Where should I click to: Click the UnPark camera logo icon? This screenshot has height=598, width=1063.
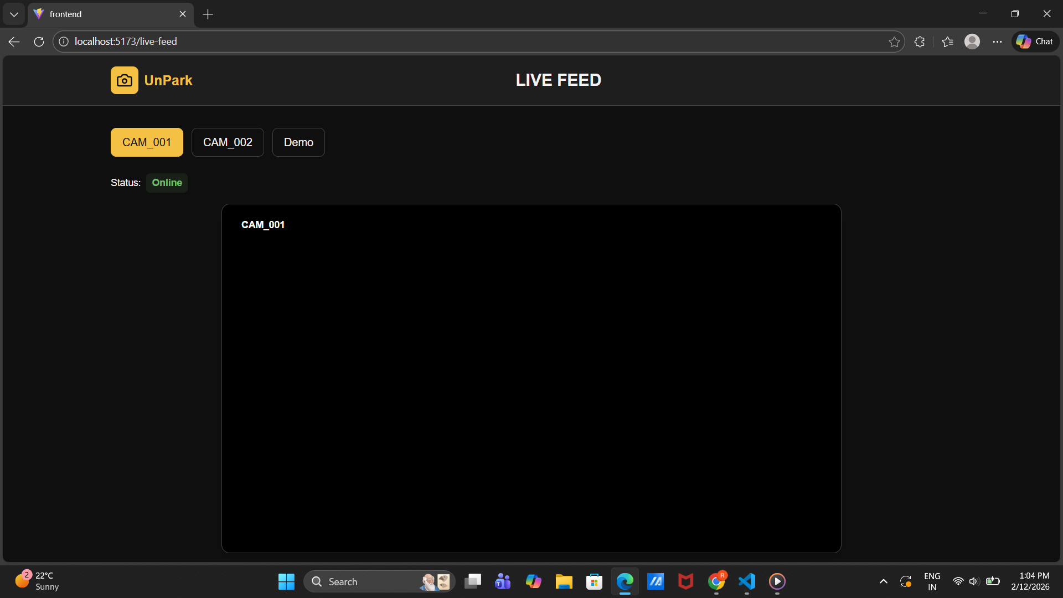(x=124, y=80)
